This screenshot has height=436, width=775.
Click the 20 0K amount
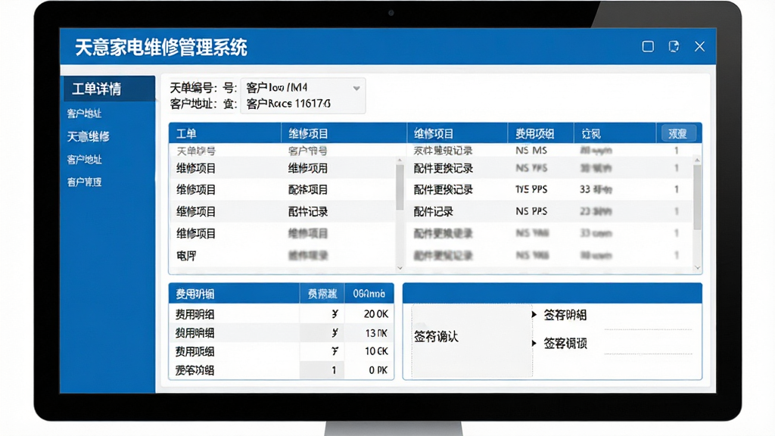376,314
